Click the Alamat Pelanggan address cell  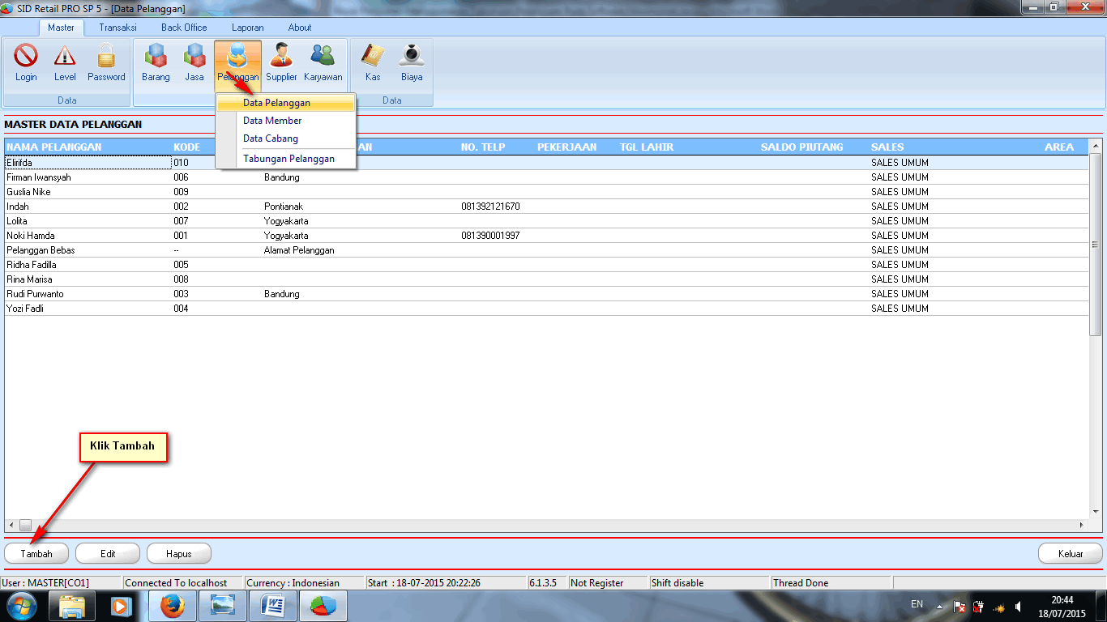299,250
